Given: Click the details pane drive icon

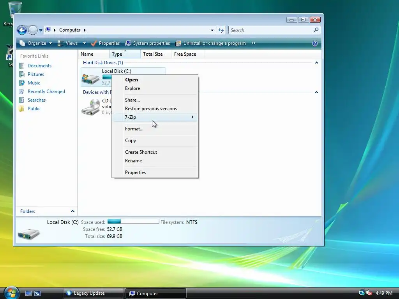Looking at the screenshot, I should [29, 234].
